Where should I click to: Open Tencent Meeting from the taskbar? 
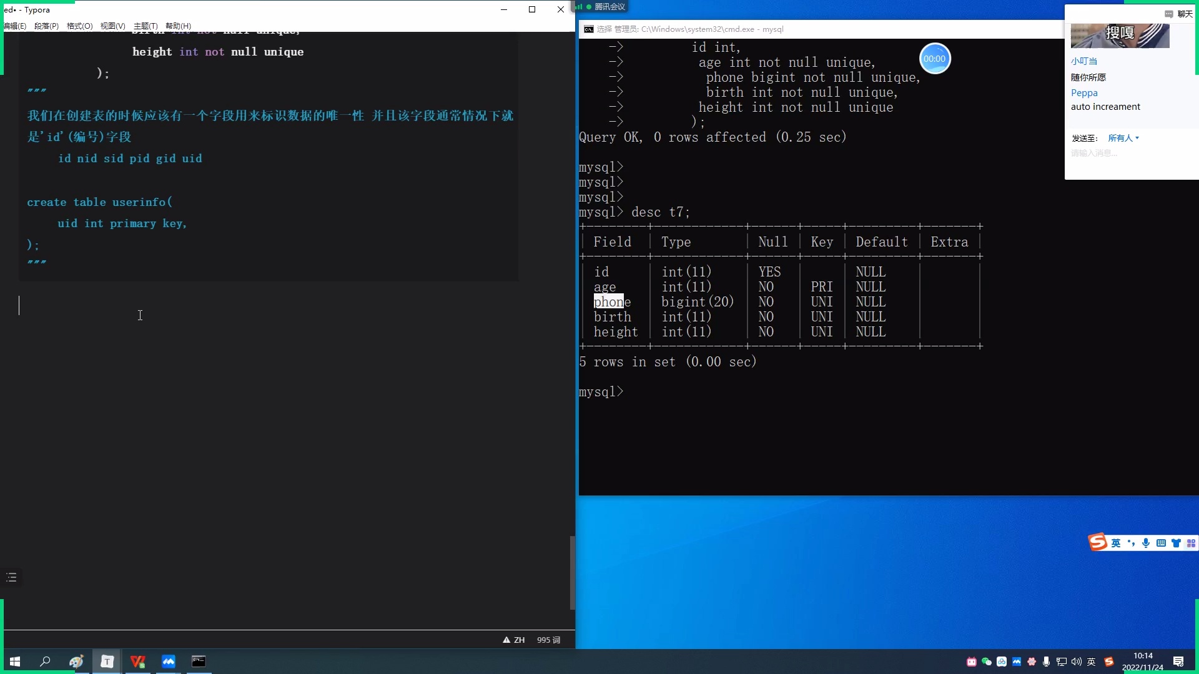click(x=169, y=662)
